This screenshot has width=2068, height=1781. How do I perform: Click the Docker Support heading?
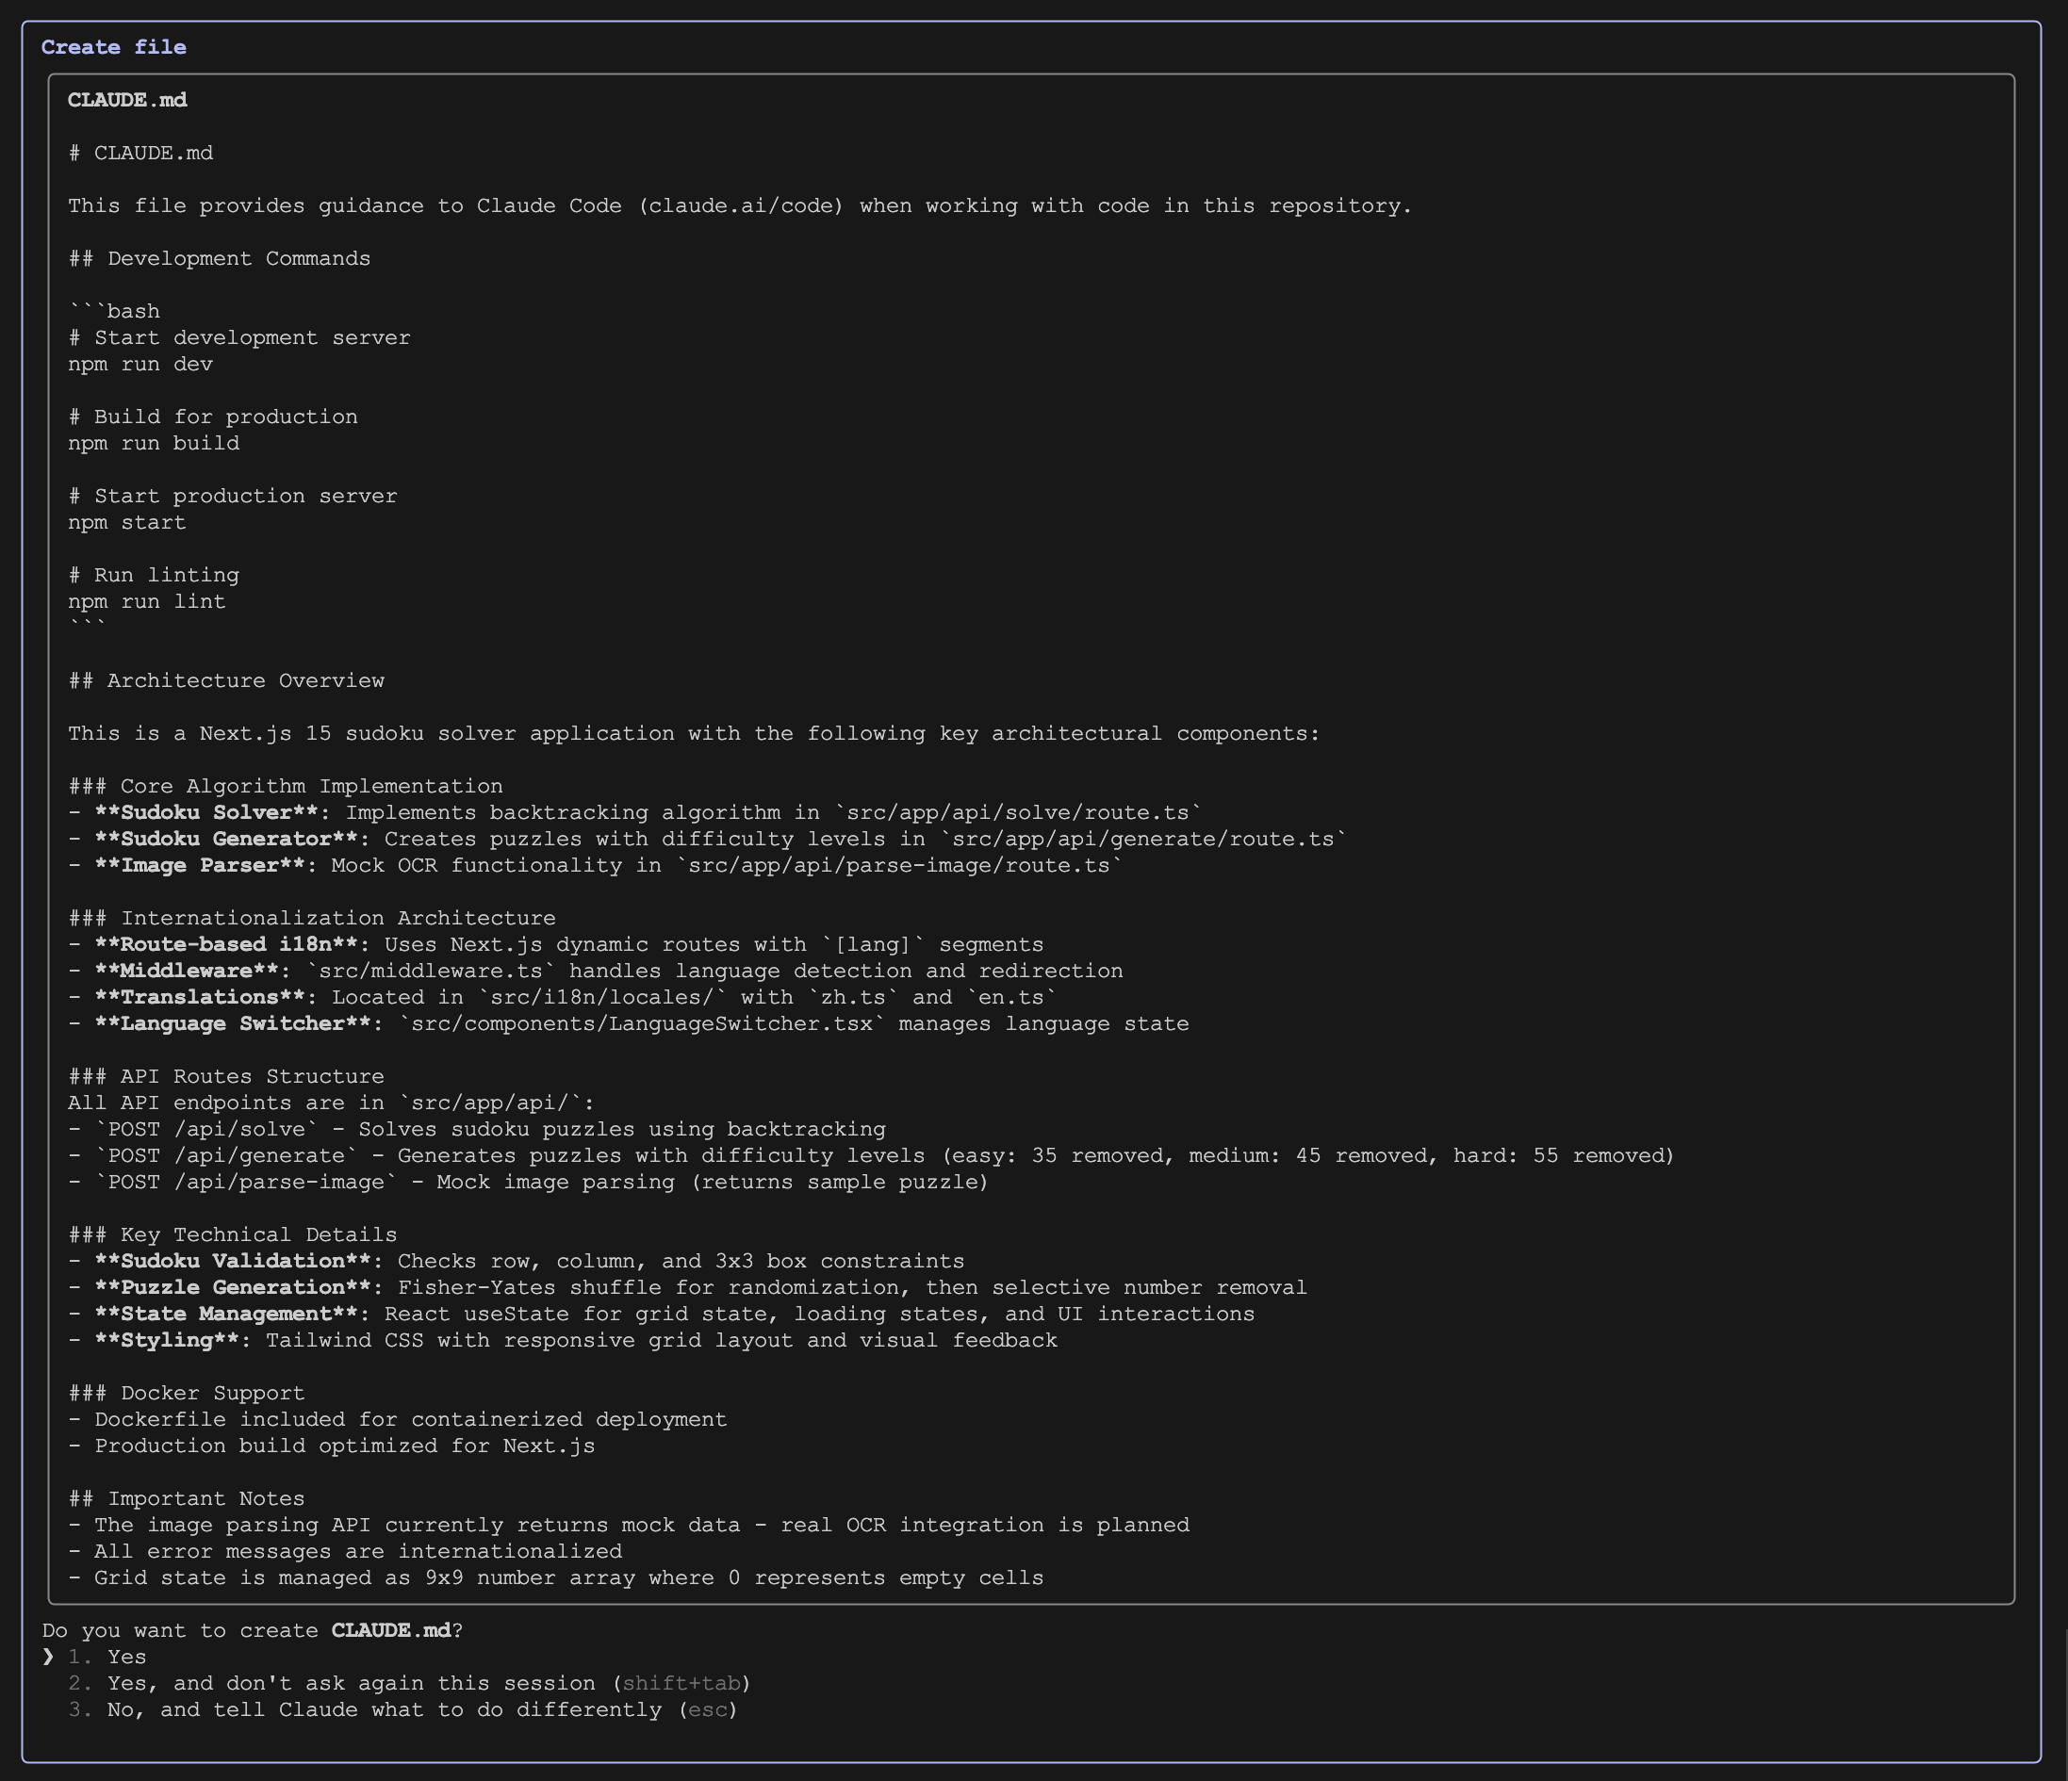coord(187,1393)
